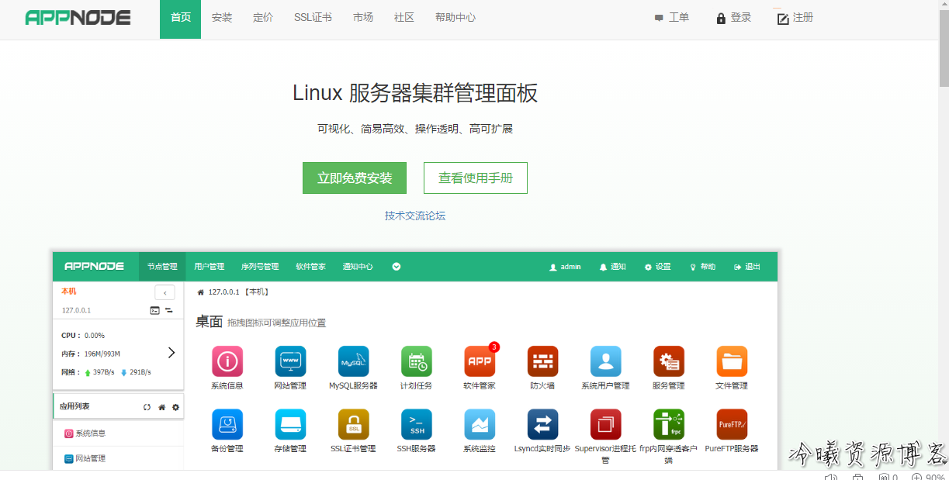
Task: Open the 服务管理 icon
Action: (x=669, y=361)
